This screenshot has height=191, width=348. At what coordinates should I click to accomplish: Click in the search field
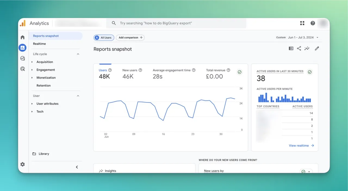point(176,23)
